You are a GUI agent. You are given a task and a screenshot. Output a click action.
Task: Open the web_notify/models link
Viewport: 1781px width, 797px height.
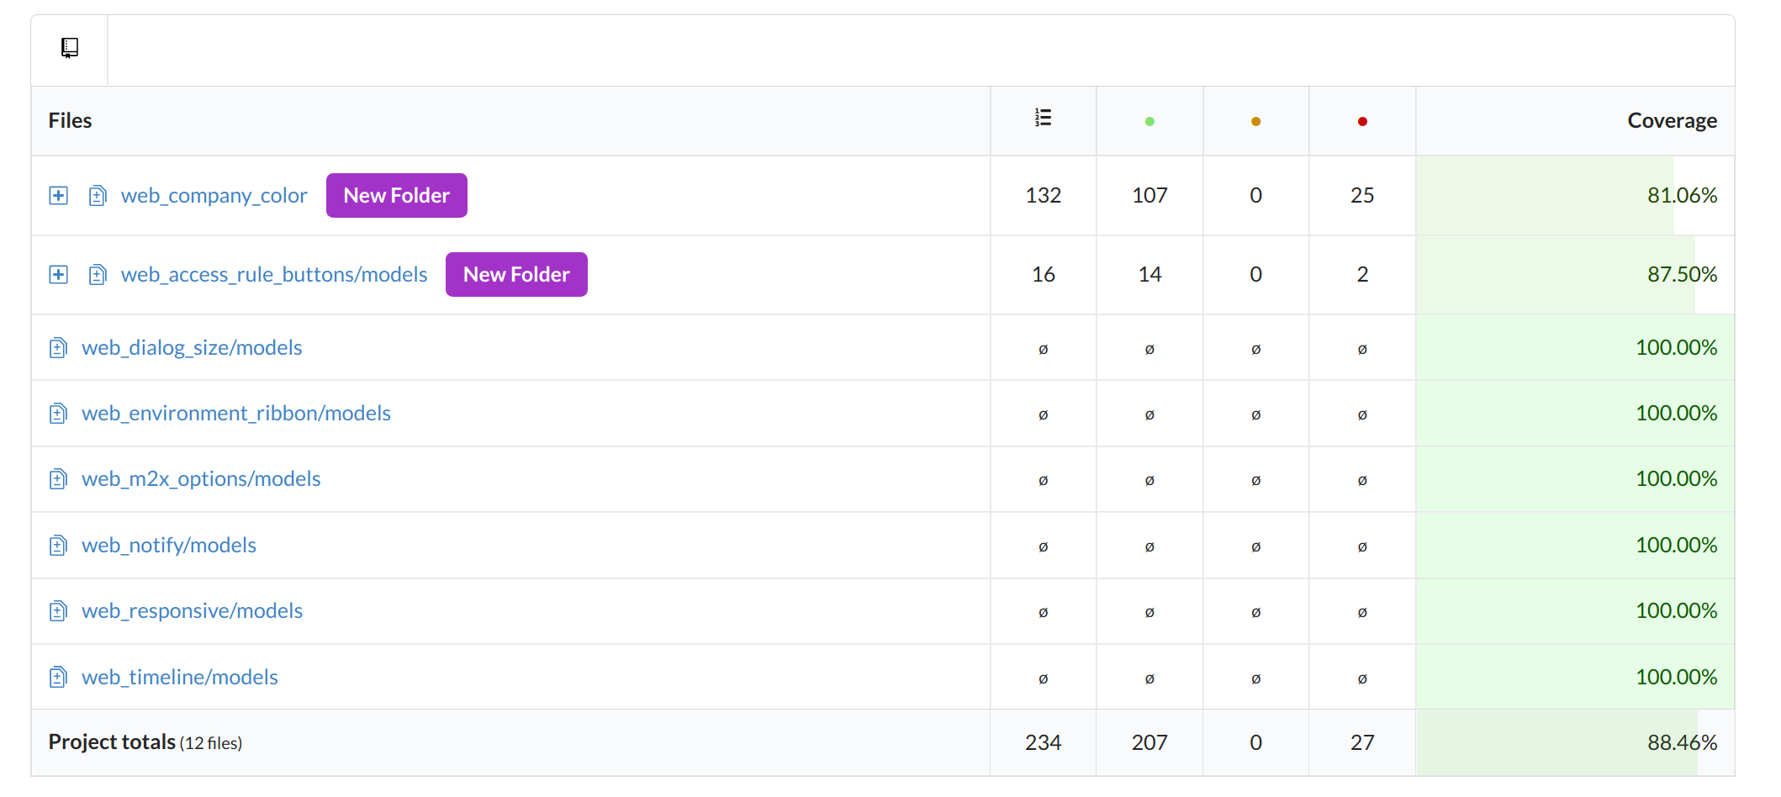pos(169,546)
